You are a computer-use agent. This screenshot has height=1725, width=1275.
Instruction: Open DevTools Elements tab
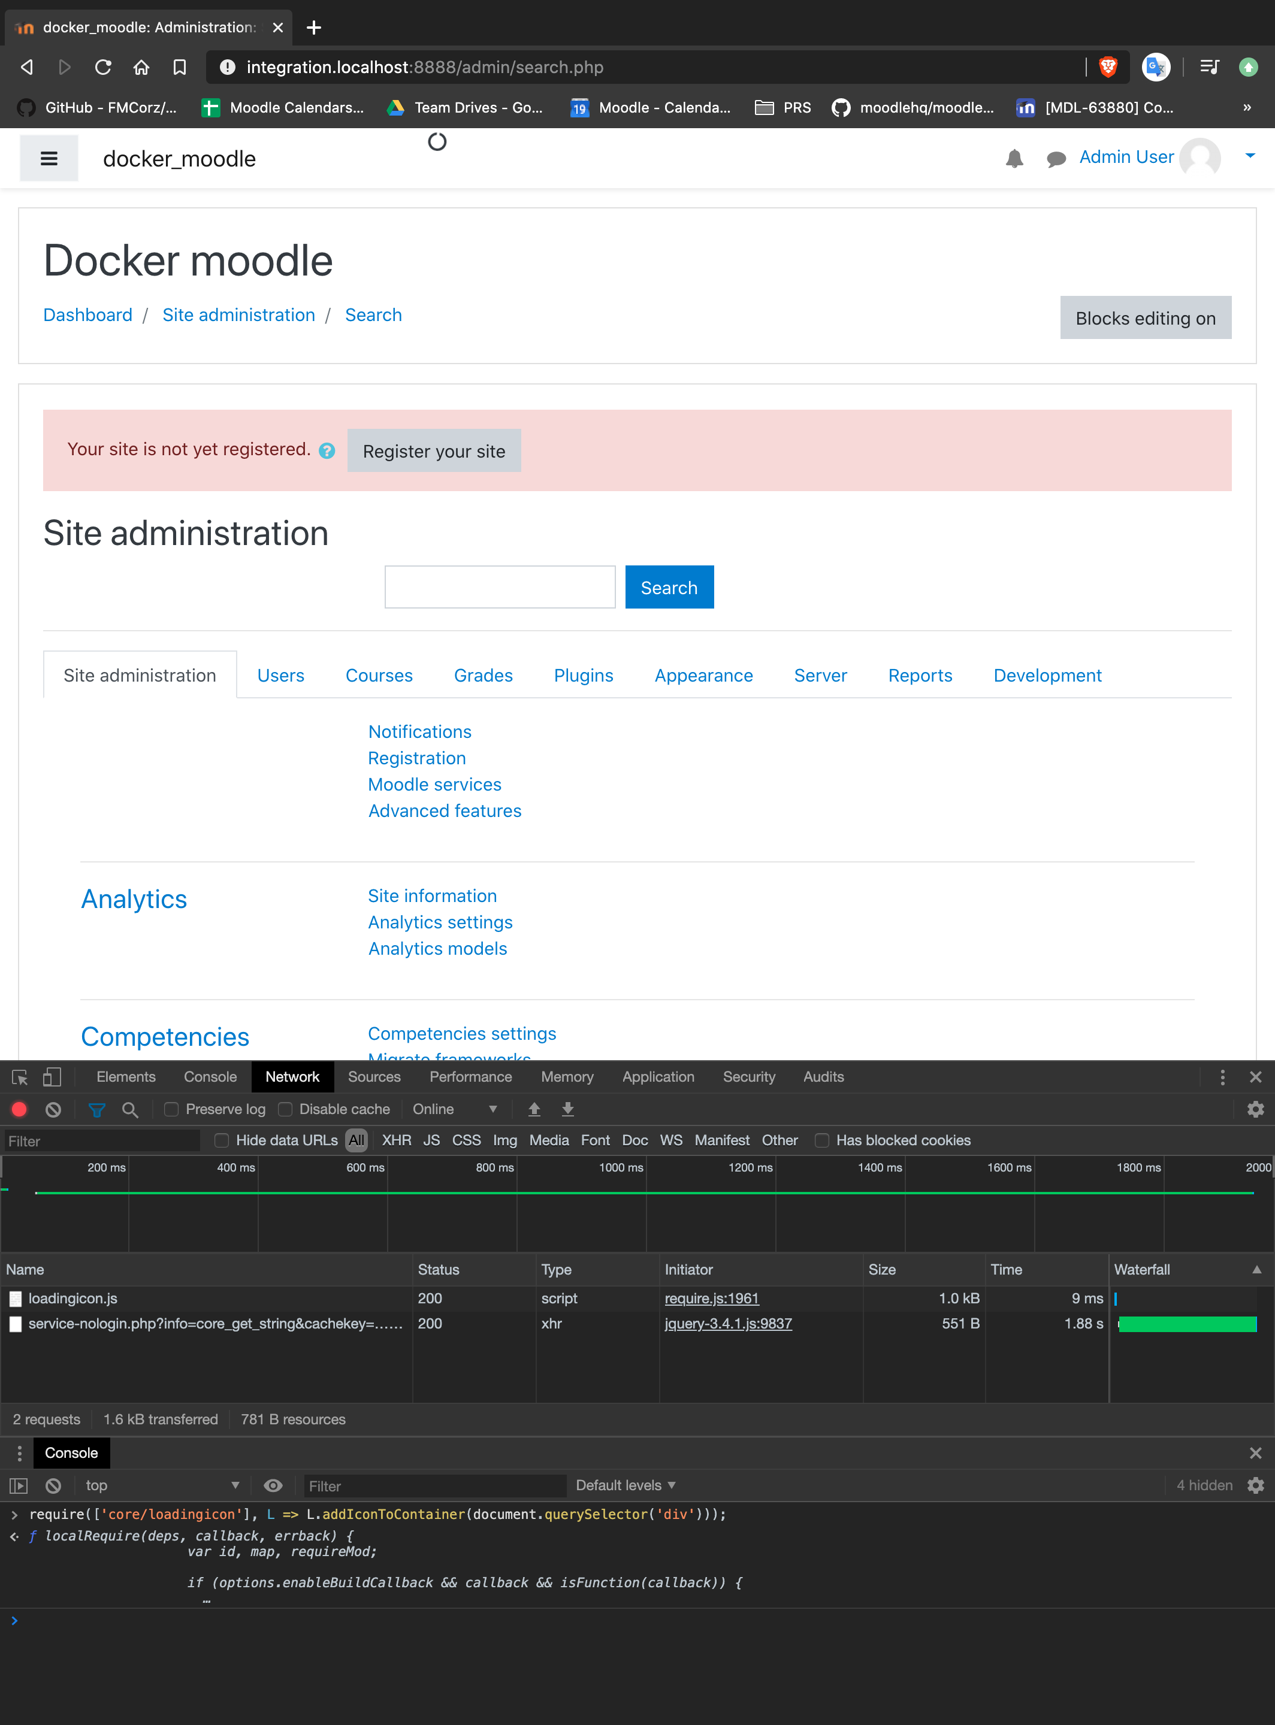[126, 1077]
